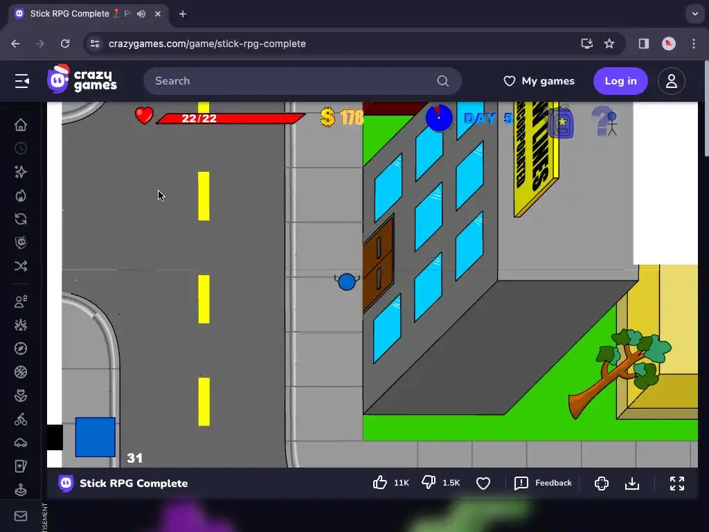
Task: Go back to previous page
Action: [15, 44]
